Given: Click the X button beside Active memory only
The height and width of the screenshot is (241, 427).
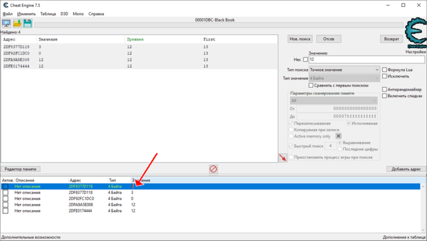Looking at the screenshot, I should coord(338,136).
